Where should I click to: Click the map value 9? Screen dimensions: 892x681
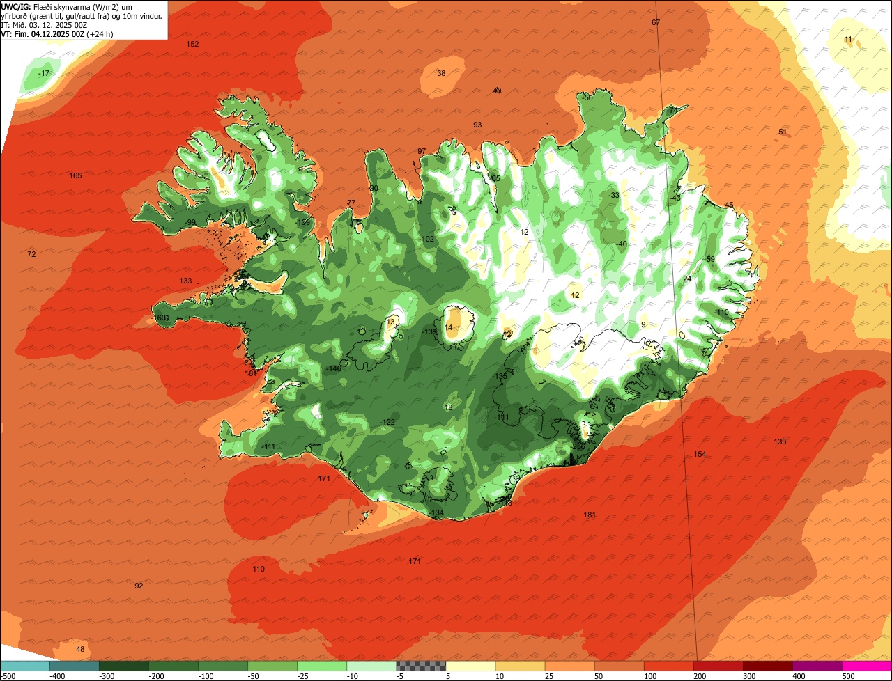pos(643,324)
